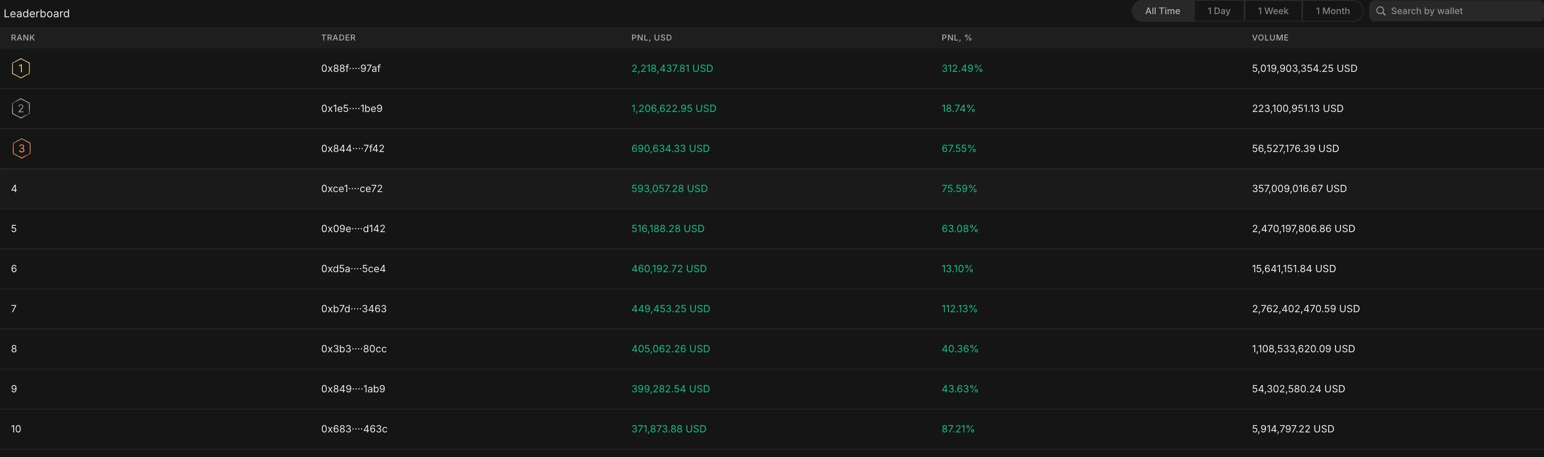Select the 1 Month timeframe filter
The width and height of the screenshot is (1544, 457).
click(1332, 11)
